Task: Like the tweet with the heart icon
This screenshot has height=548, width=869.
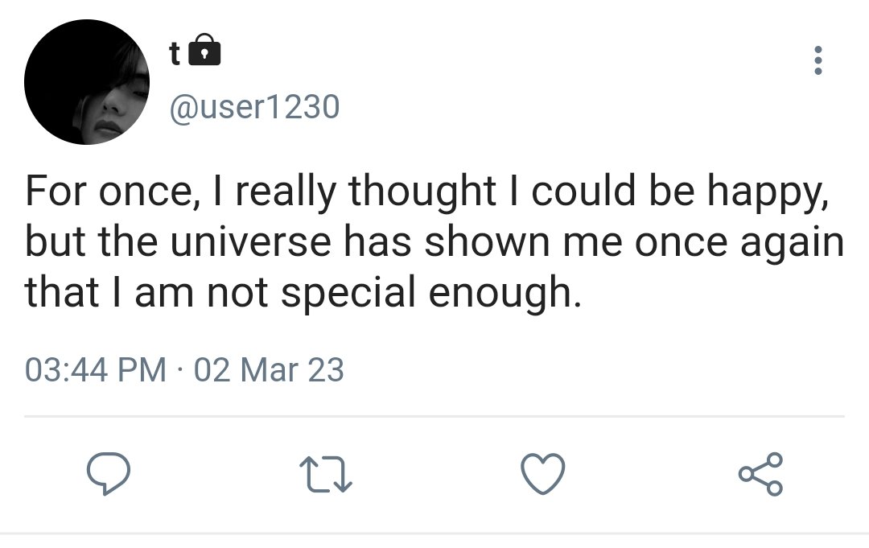Action: (x=543, y=474)
